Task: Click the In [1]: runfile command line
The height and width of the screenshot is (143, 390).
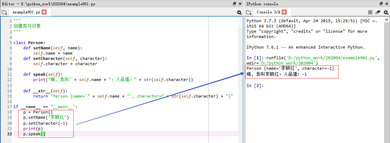Action: [x=313, y=60]
